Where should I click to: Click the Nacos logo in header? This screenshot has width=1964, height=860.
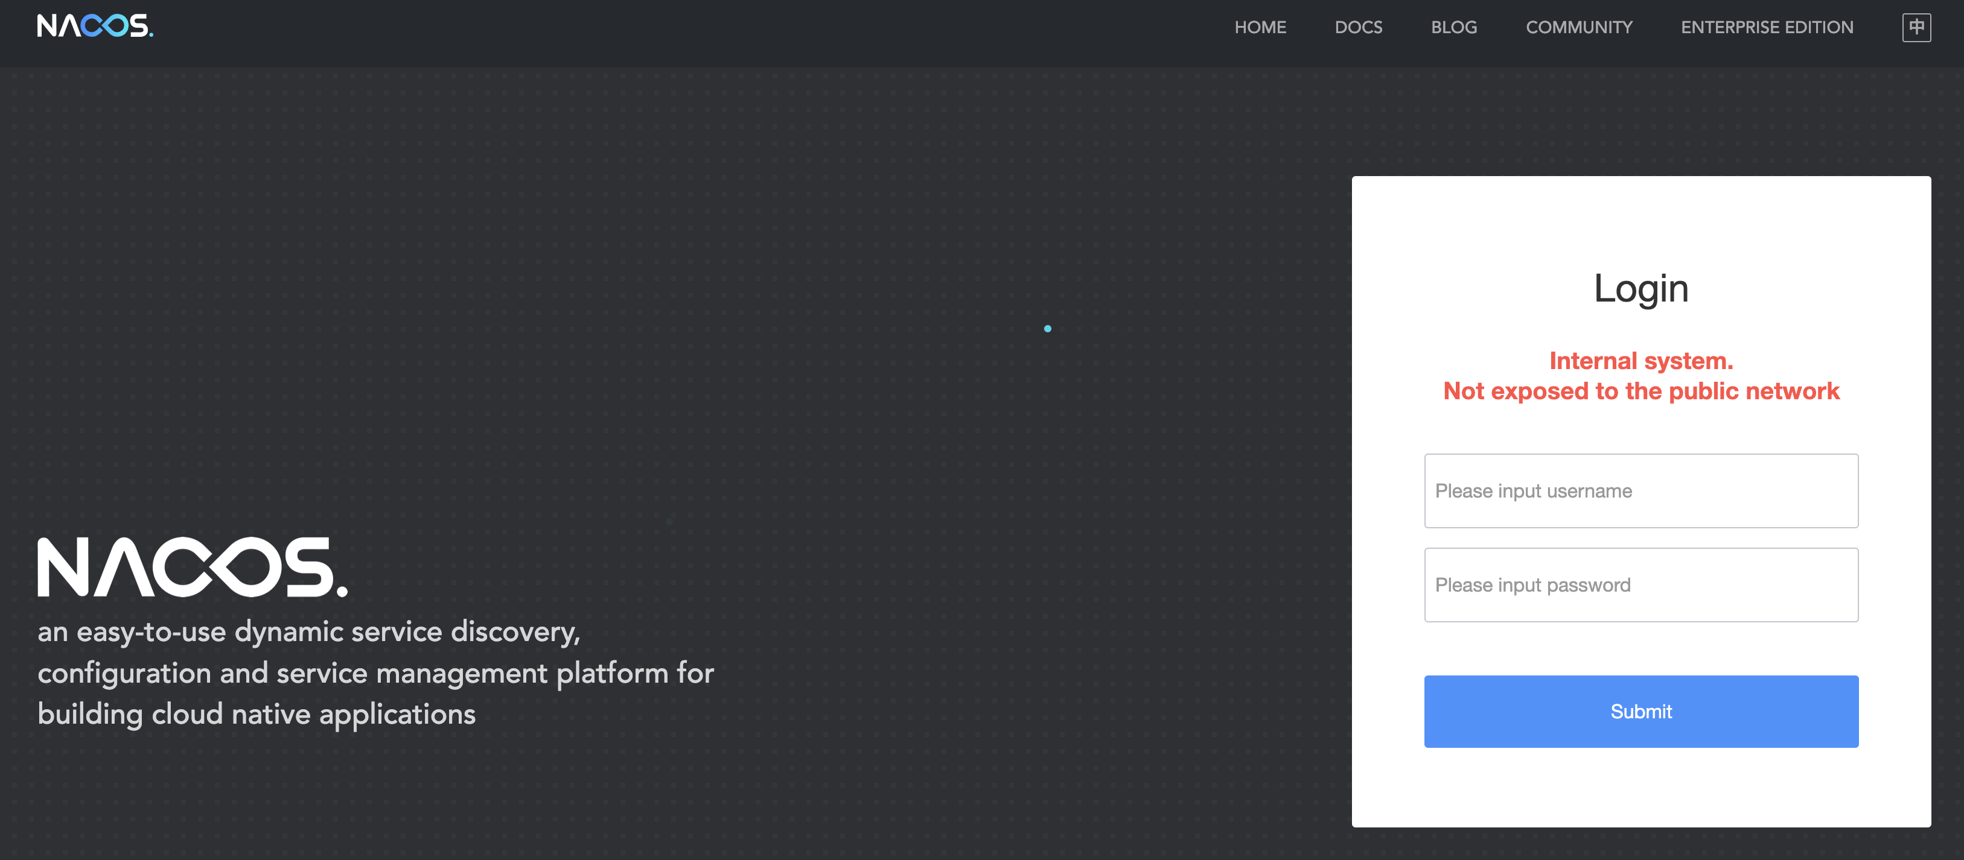click(95, 26)
